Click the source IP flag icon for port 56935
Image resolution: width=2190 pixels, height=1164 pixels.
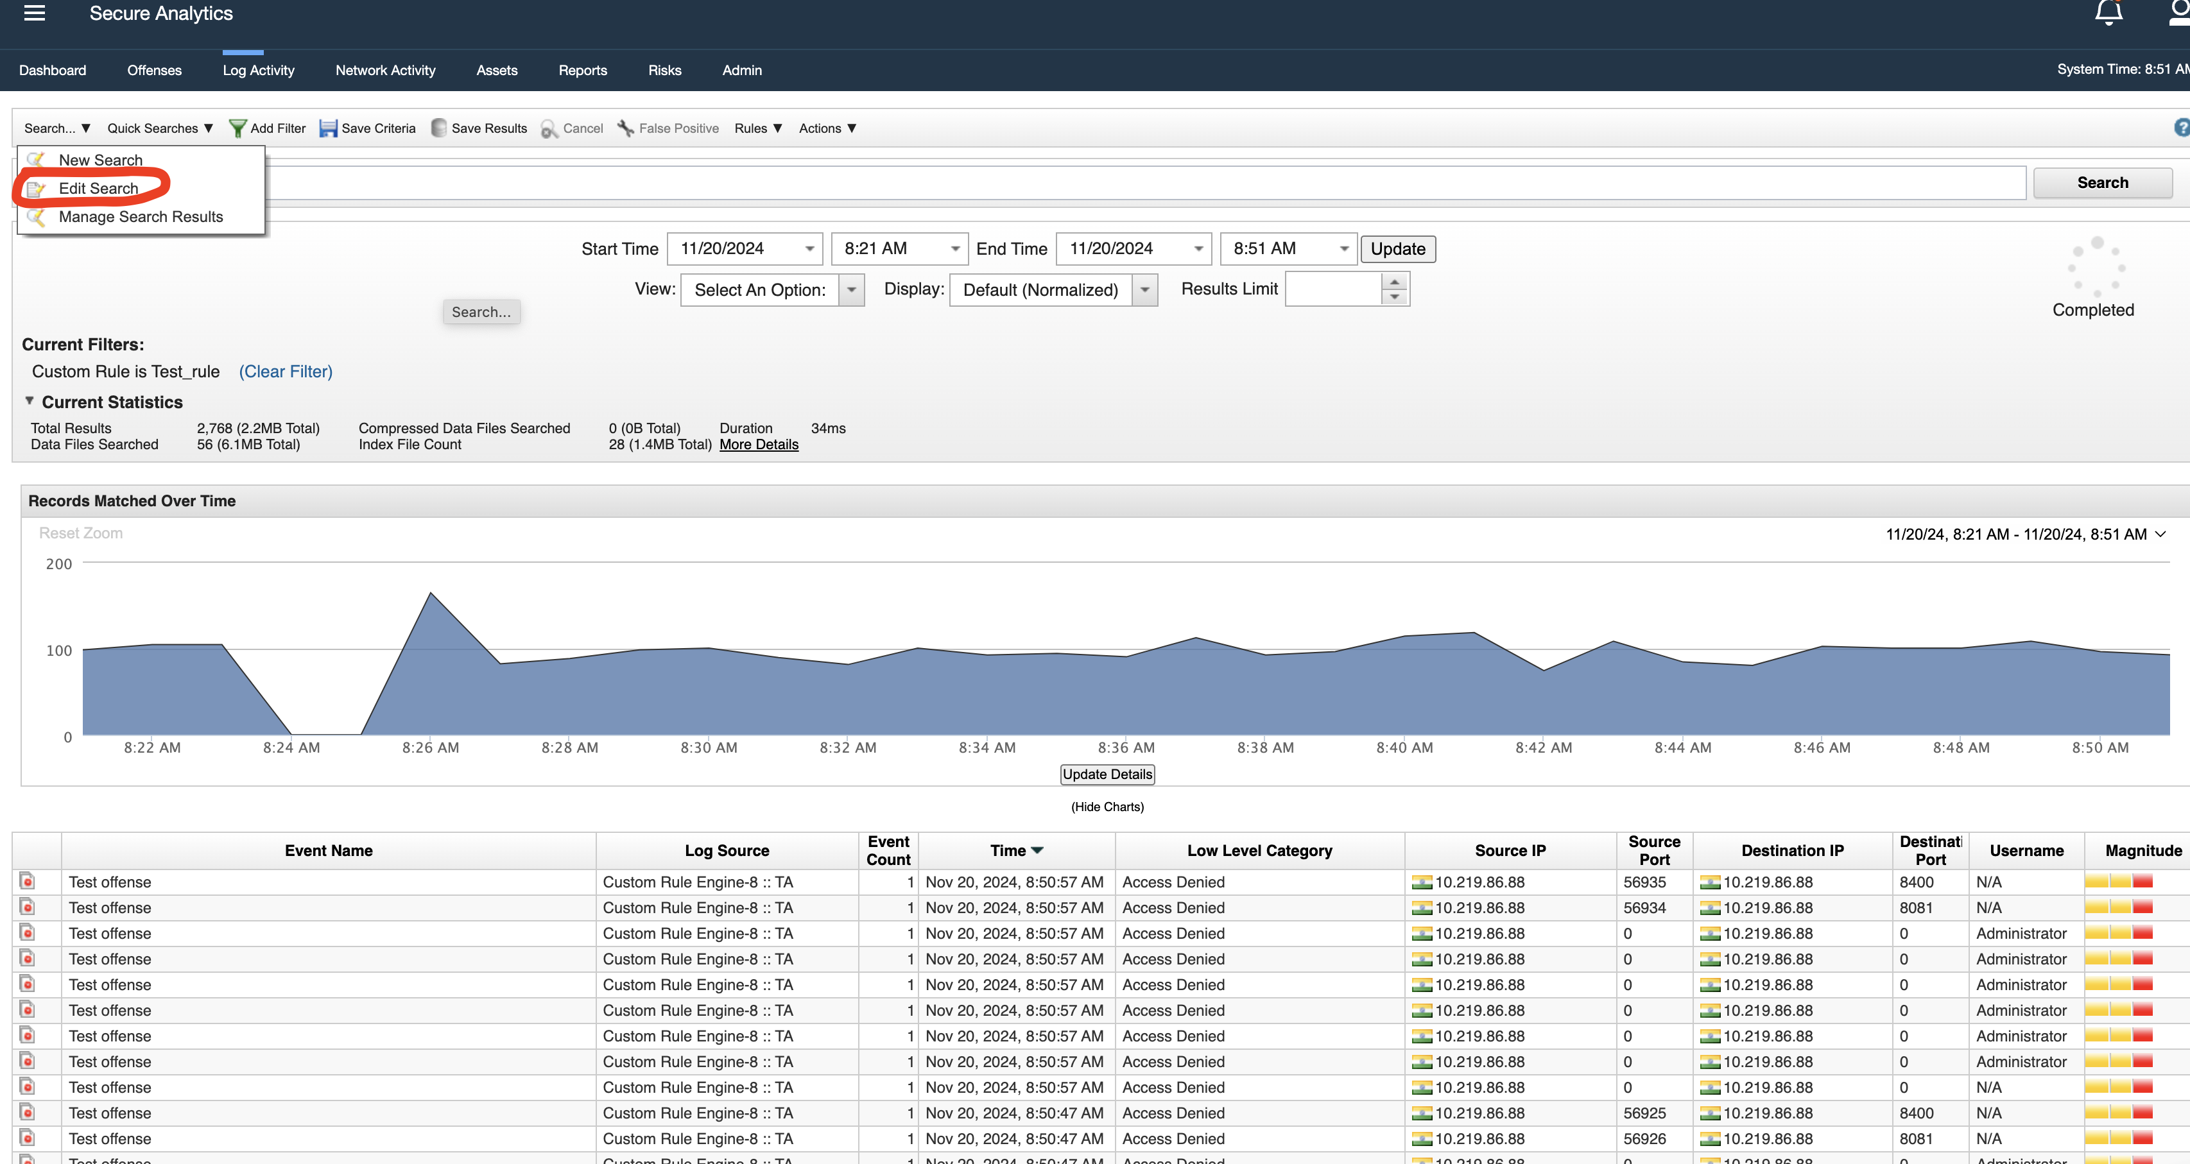coord(1422,883)
